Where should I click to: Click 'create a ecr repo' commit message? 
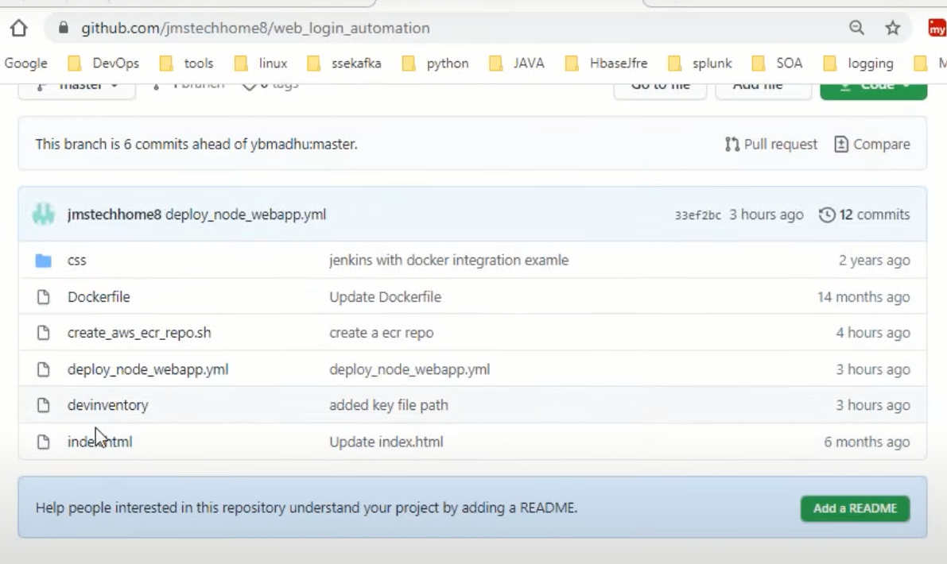click(x=381, y=333)
